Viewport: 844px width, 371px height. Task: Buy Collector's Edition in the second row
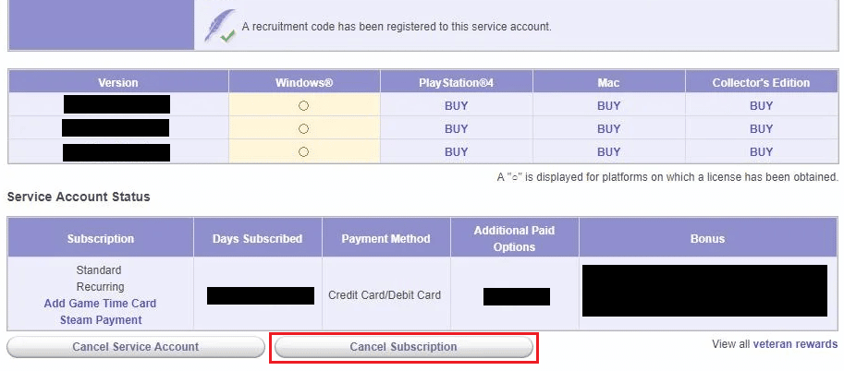pyautogui.click(x=762, y=129)
